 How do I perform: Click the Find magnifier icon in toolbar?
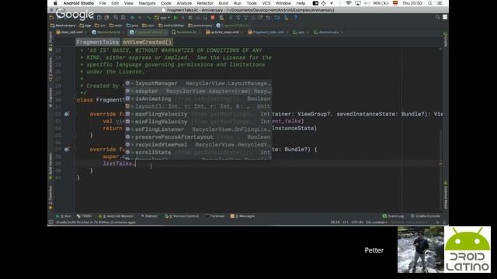pos(116,17)
